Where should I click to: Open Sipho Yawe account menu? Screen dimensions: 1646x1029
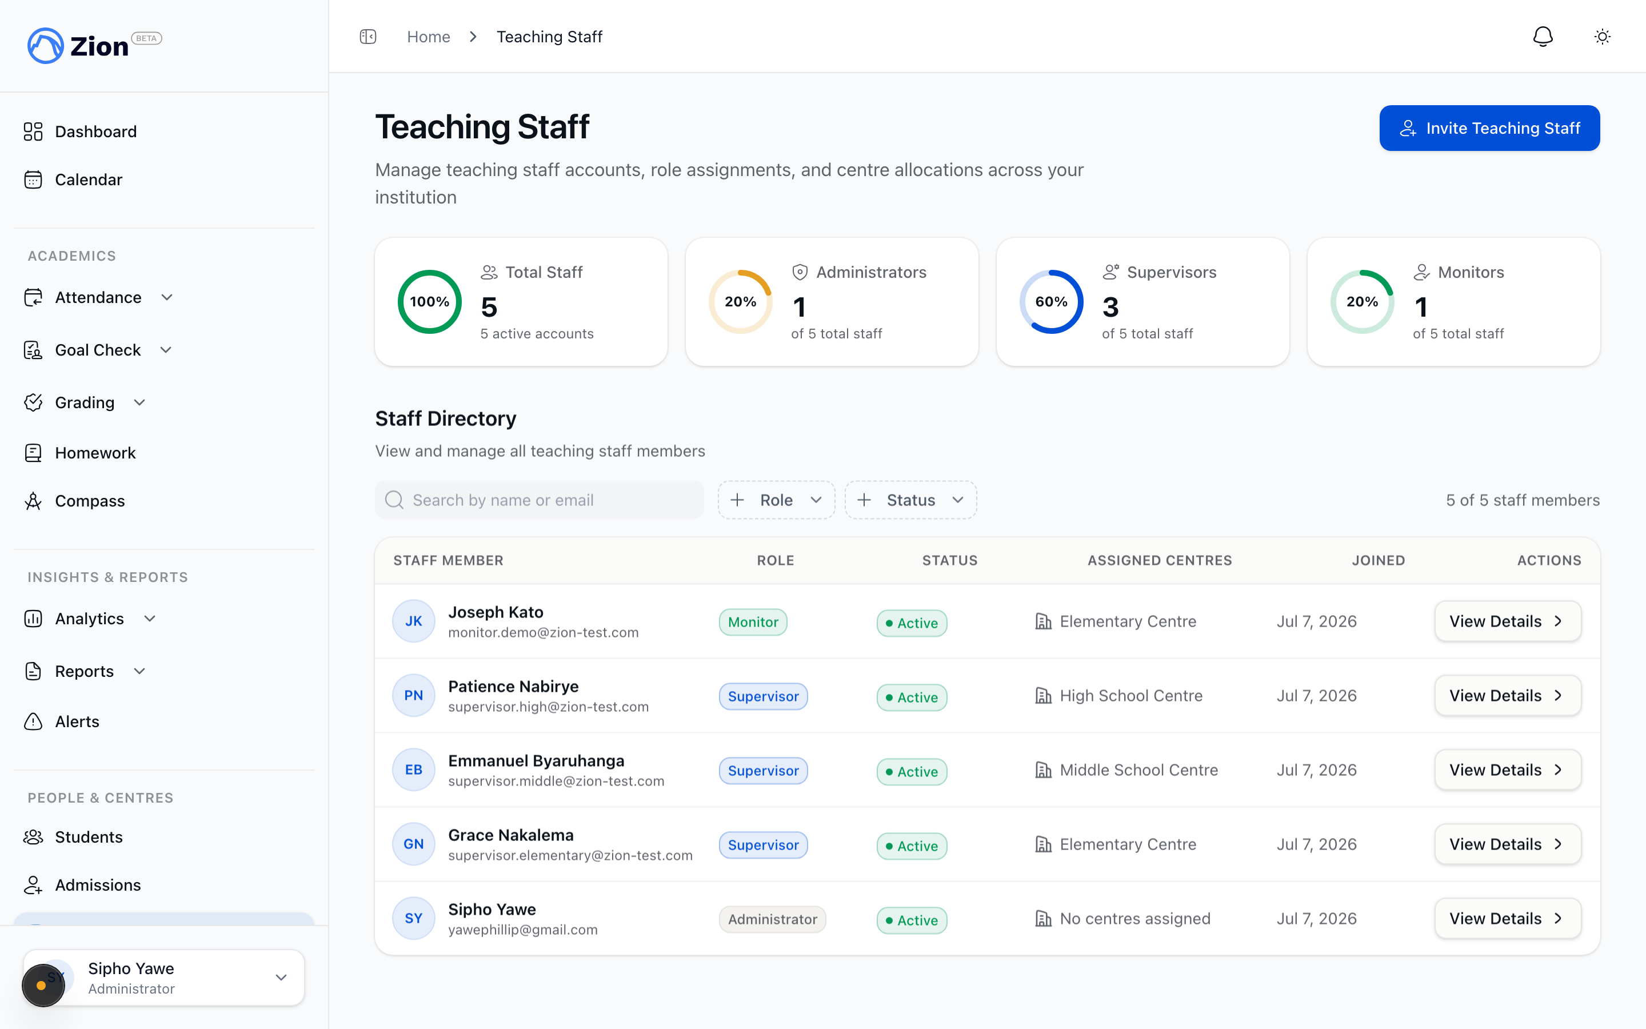[x=163, y=978]
